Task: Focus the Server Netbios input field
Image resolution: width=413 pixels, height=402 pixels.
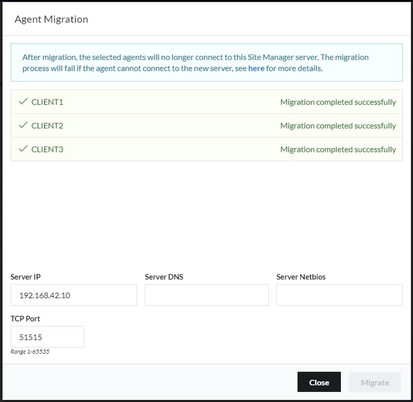Action: (339, 295)
